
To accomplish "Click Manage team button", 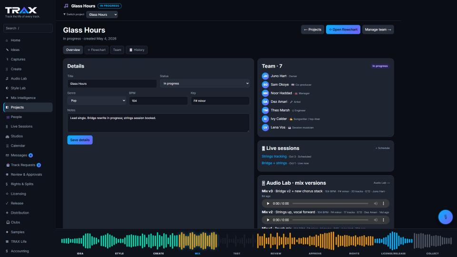I will tap(378, 30).
